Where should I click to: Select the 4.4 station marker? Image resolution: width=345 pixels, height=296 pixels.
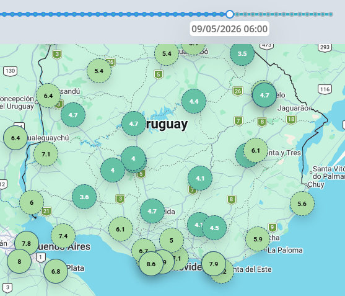point(194,101)
